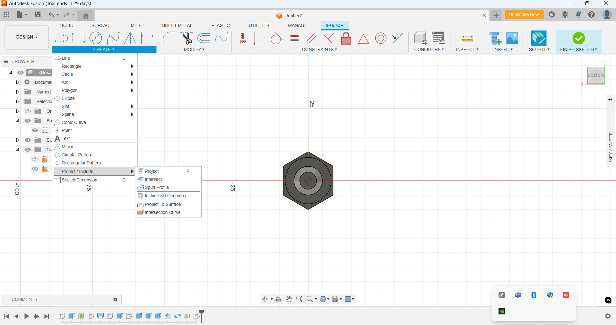Open the Job Status clock icon
616x325 pixels.
coord(565,14)
